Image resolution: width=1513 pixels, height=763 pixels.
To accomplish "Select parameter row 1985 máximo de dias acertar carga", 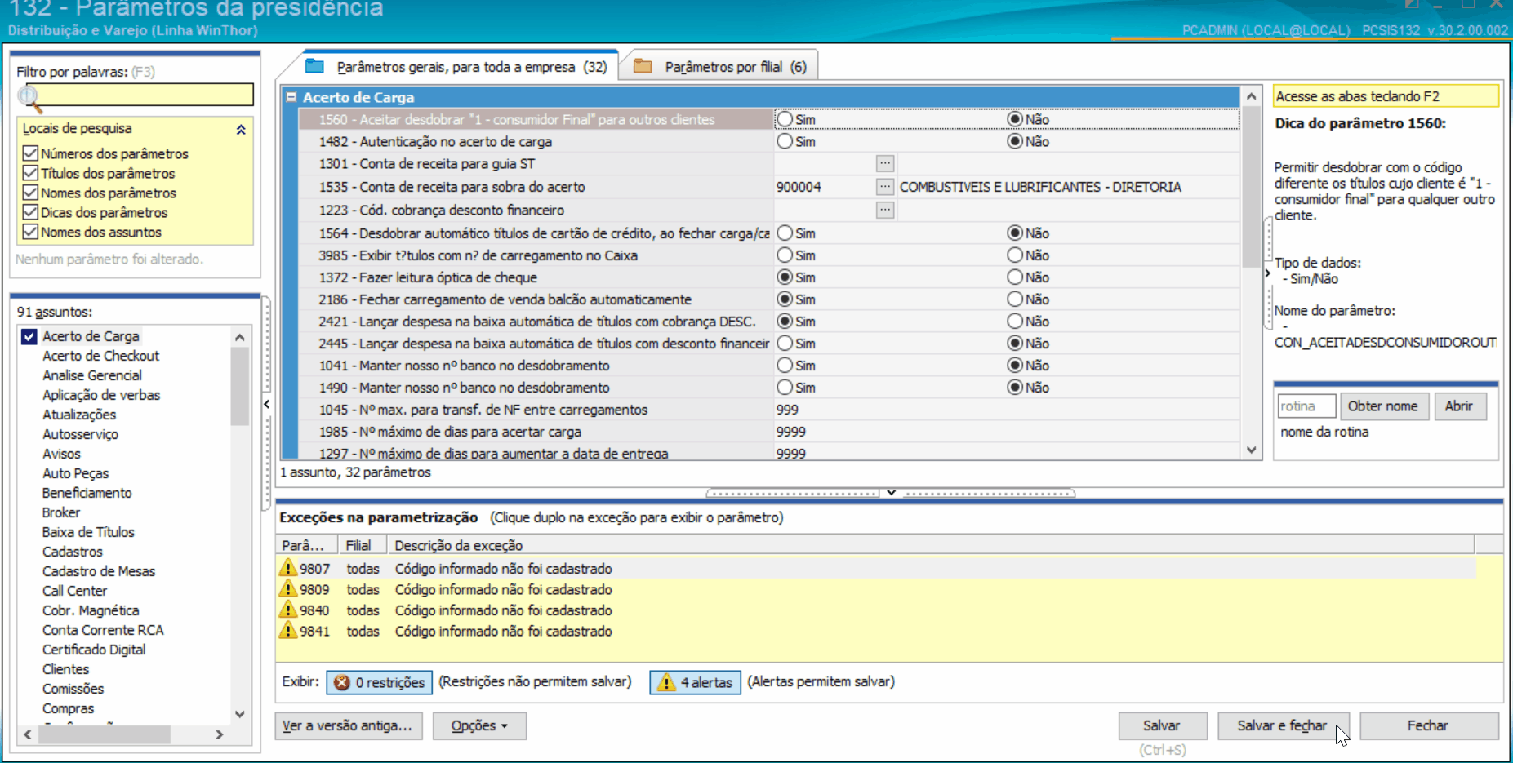I will coord(768,432).
